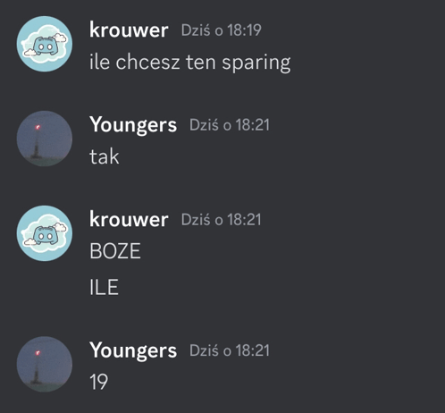
Task: Click the 18:21 timestamp above the '19' reply
Action: (x=230, y=350)
